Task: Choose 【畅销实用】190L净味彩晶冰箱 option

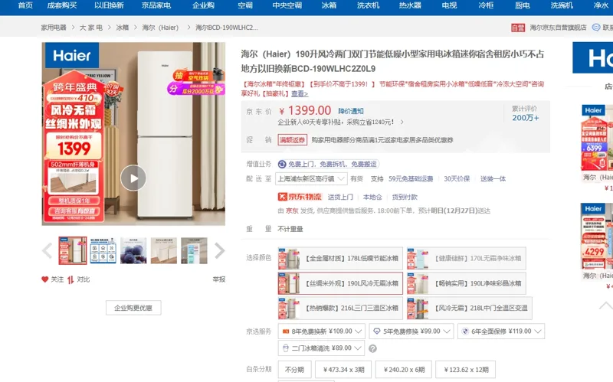Action: point(466,283)
